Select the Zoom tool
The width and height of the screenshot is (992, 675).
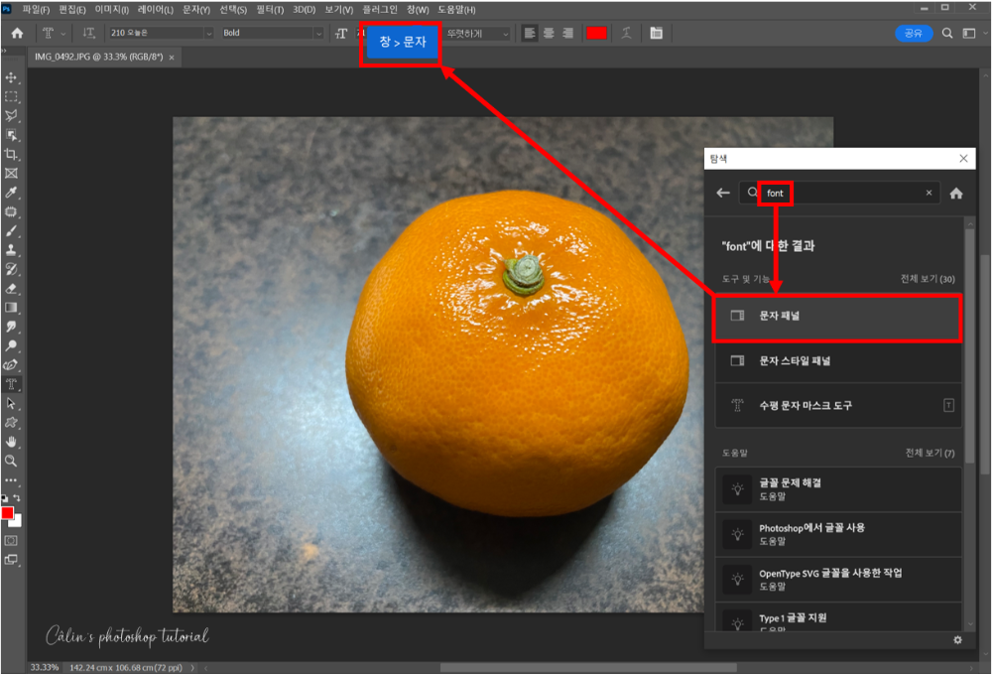(x=11, y=461)
